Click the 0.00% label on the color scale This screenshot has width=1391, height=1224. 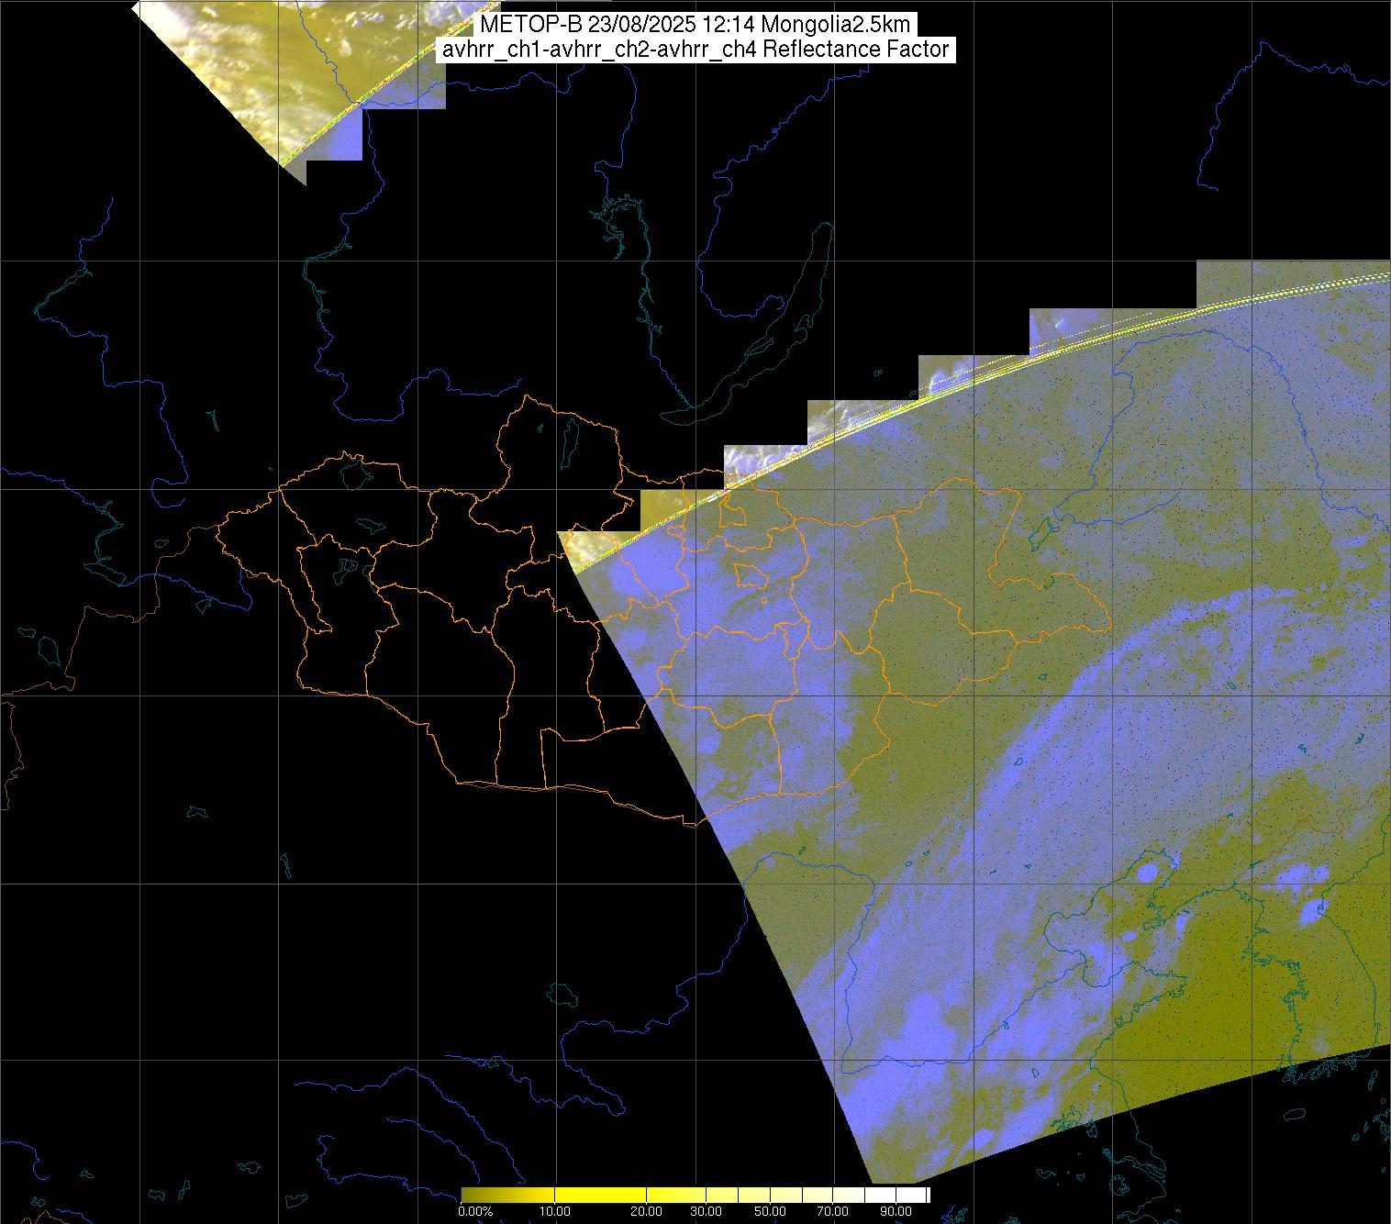tap(474, 1212)
